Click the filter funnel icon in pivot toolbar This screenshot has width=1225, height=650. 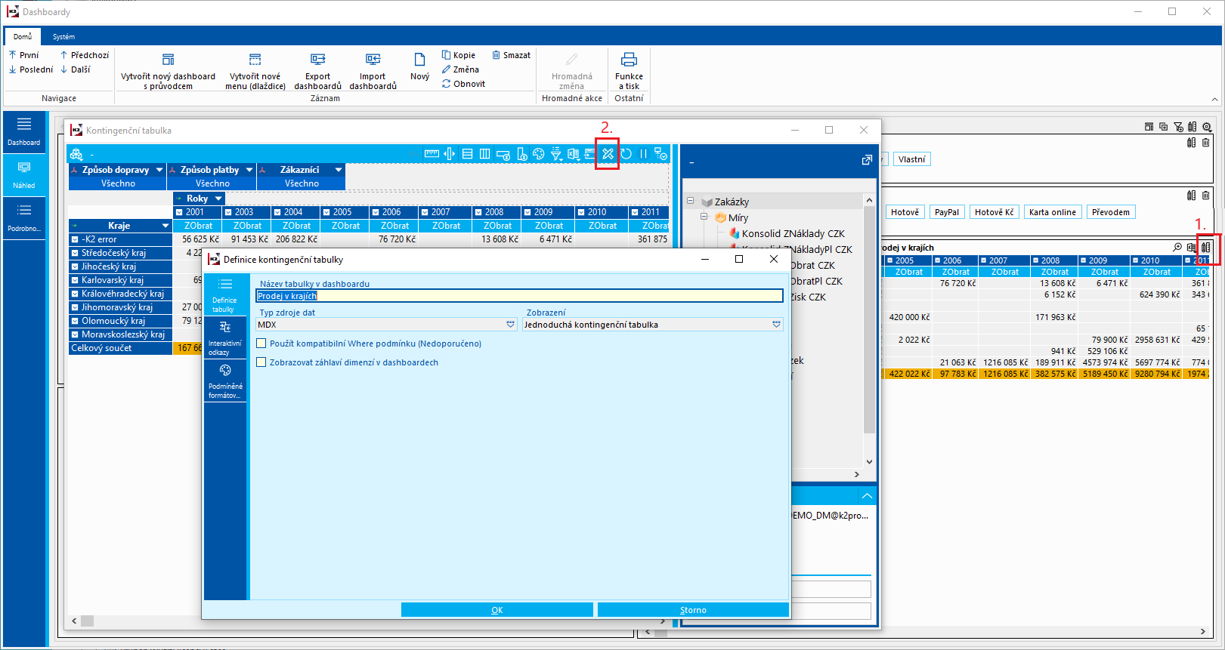click(x=555, y=154)
